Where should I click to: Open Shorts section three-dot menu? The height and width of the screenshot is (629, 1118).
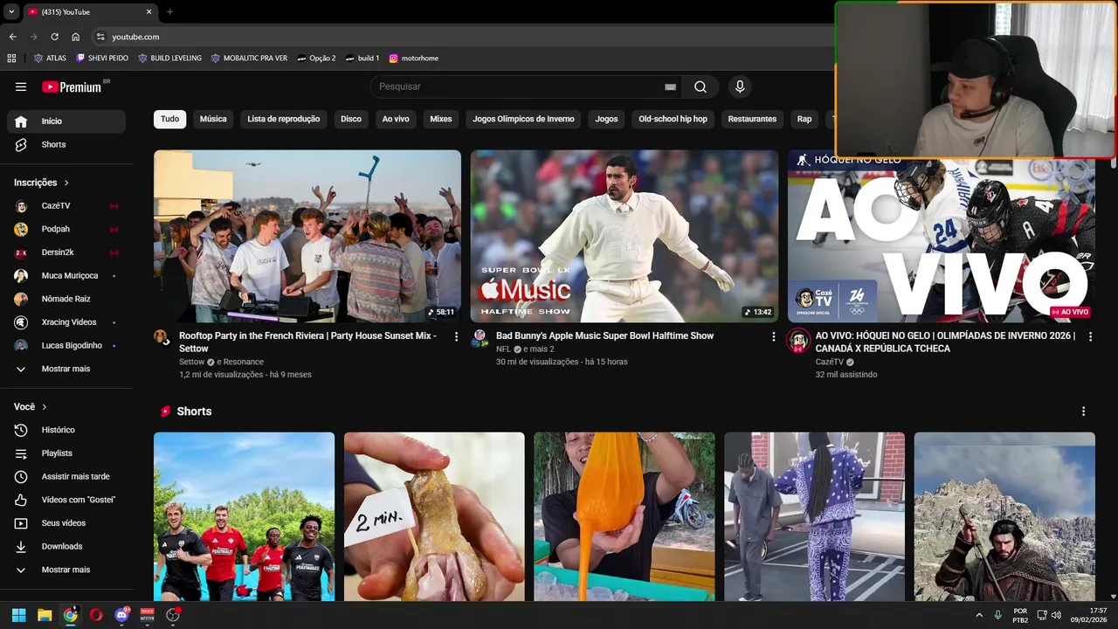coord(1083,411)
